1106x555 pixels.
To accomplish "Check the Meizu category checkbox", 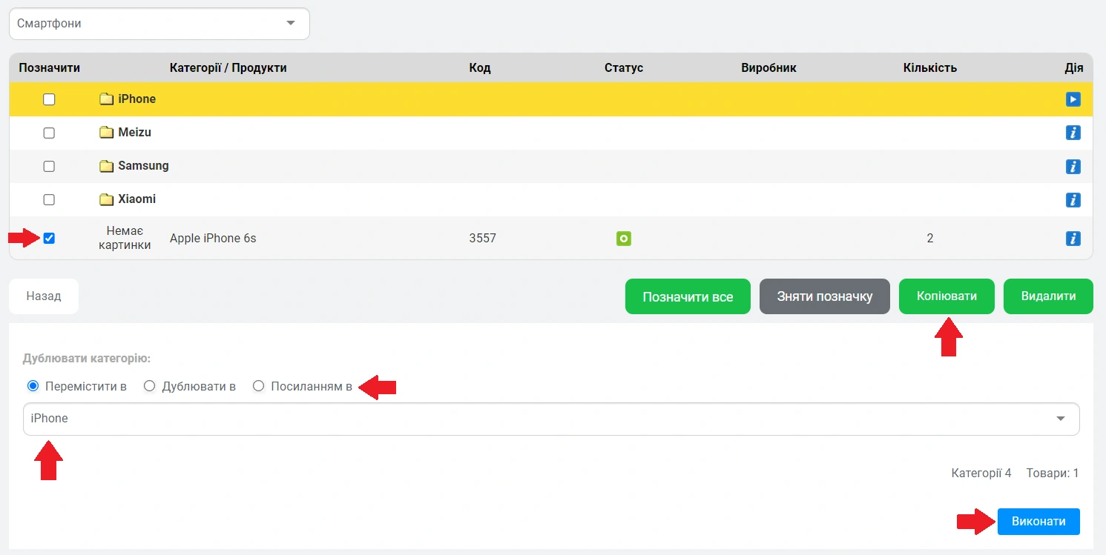I will click(x=49, y=133).
